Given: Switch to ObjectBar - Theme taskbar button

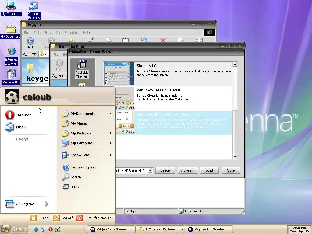Looking at the screenshot, I should [112, 229].
